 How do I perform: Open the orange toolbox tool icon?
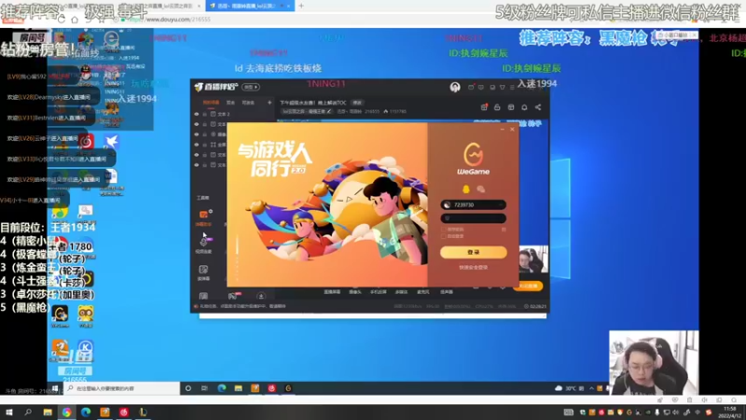203,217
